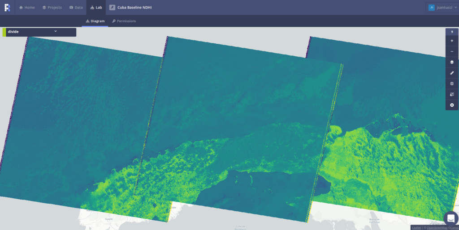This screenshot has height=230, width=459.
Task: Expand the divide node dropdown
Action: click(55, 31)
